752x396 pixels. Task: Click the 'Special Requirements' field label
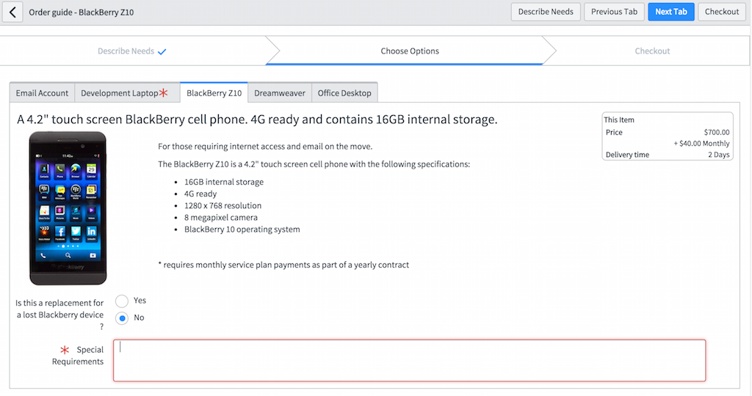pos(78,355)
